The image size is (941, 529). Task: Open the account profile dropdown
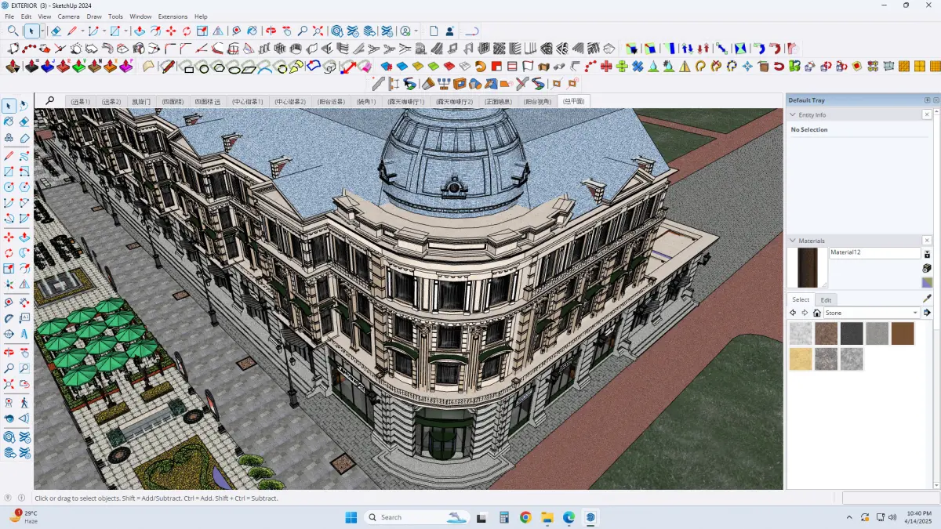point(417,31)
